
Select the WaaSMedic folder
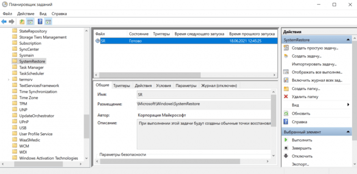pos(29,140)
